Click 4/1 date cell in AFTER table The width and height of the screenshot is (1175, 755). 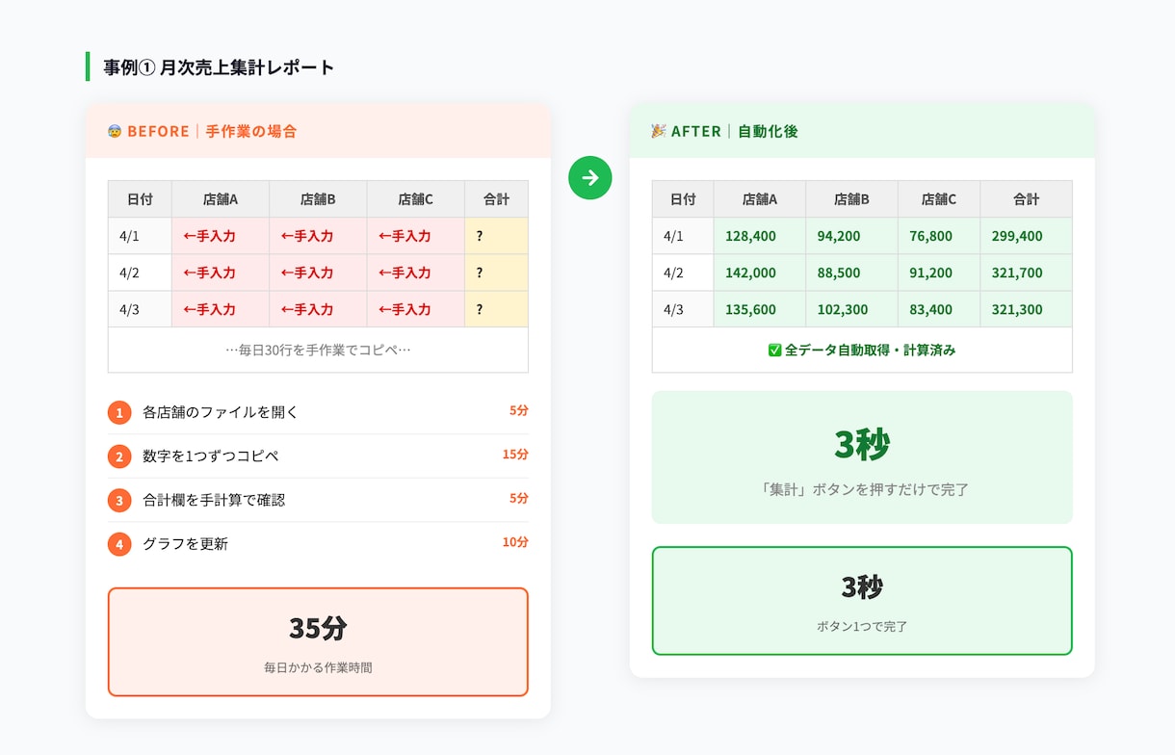tap(683, 236)
